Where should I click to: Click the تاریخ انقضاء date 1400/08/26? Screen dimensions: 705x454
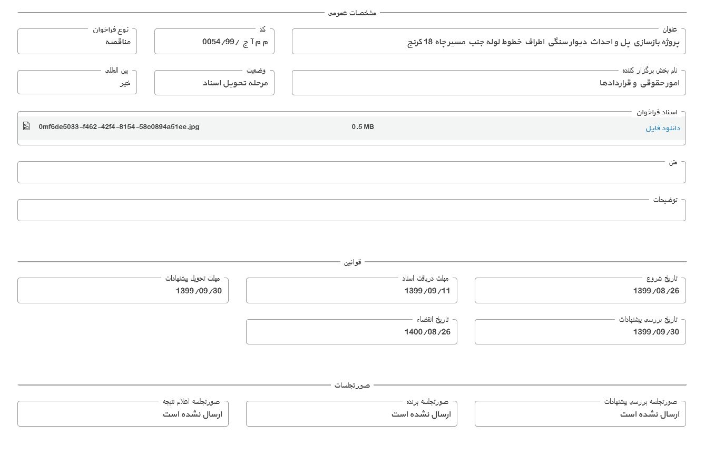click(427, 332)
